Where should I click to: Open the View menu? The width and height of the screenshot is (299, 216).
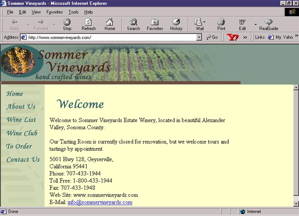click(36, 12)
